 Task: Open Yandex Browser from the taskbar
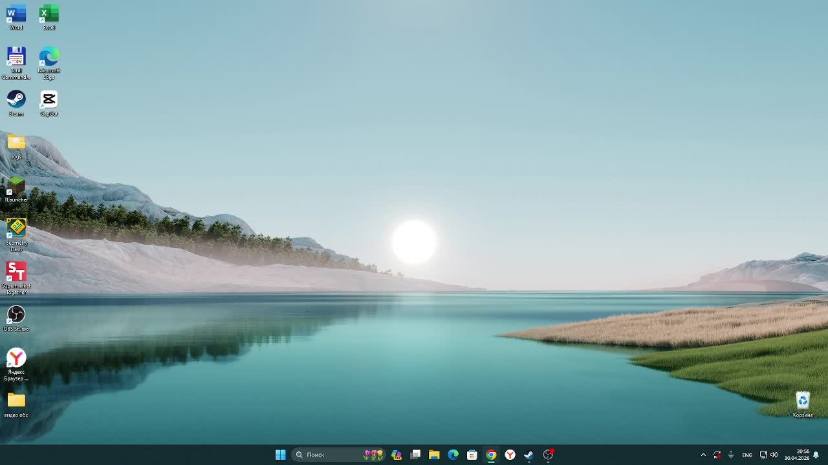click(510, 455)
